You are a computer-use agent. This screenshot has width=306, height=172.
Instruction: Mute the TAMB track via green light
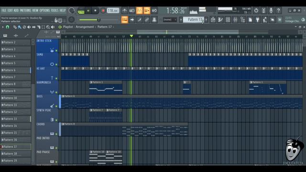pos(56,64)
